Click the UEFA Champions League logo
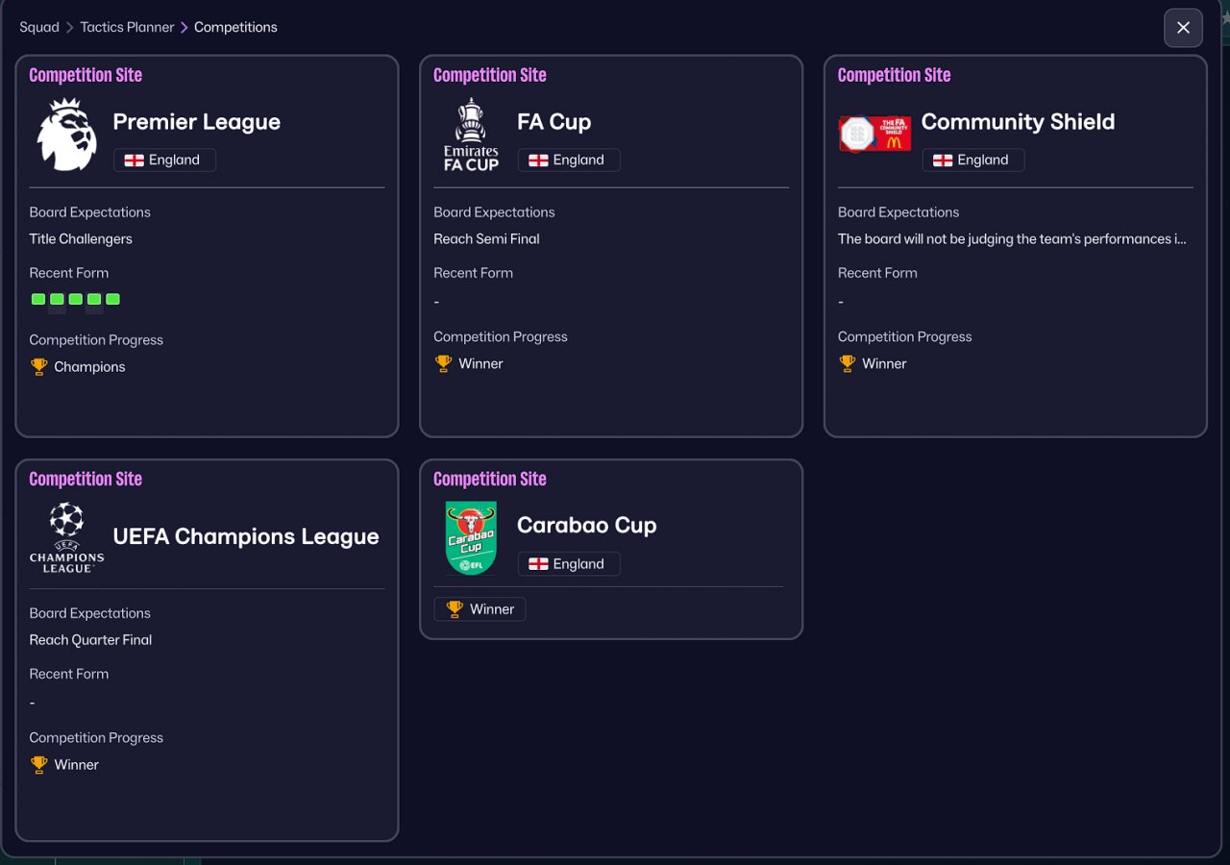The width and height of the screenshot is (1230, 865). 67,537
